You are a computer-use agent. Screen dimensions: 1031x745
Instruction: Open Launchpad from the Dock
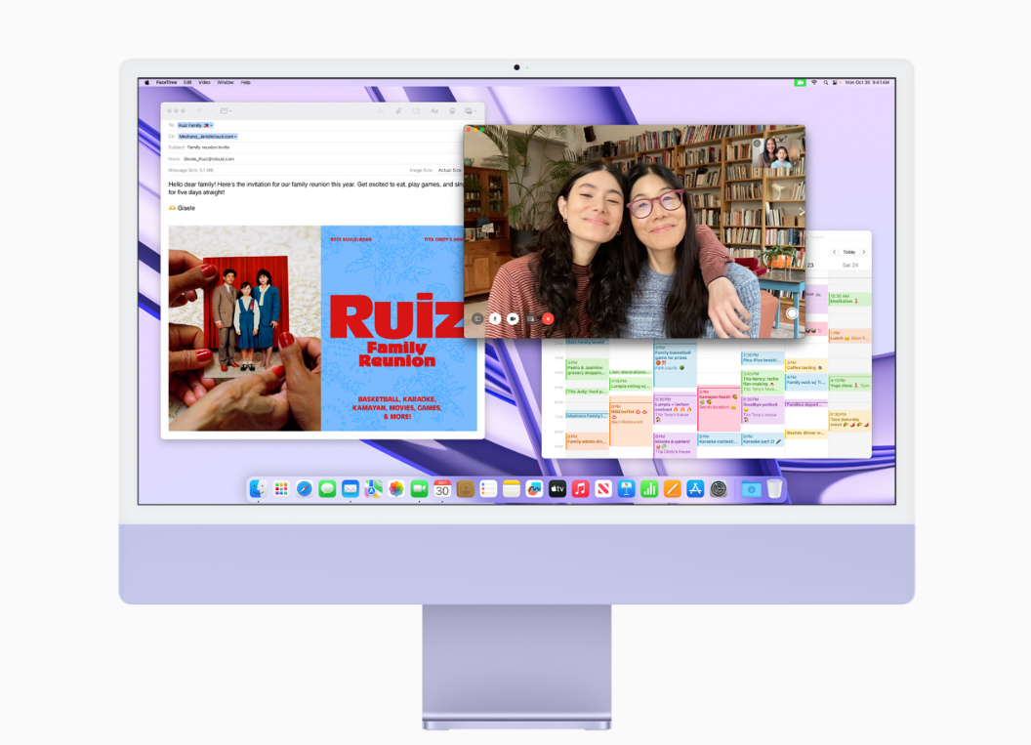coord(281,488)
